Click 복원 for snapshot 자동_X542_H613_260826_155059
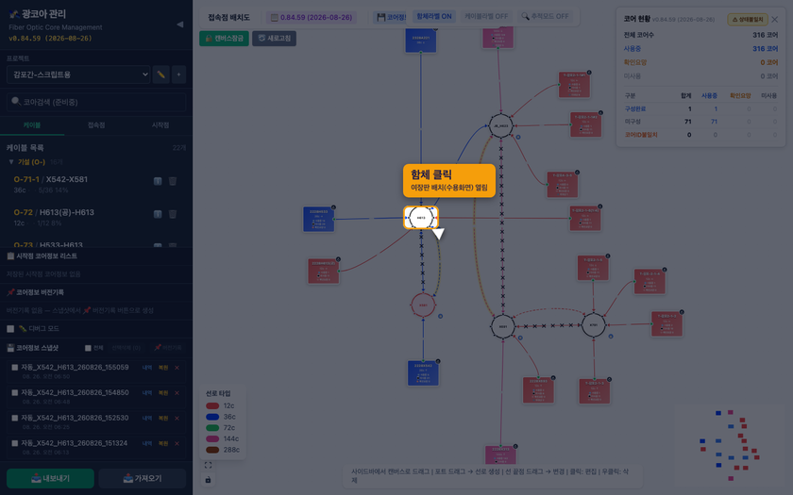 pos(162,368)
